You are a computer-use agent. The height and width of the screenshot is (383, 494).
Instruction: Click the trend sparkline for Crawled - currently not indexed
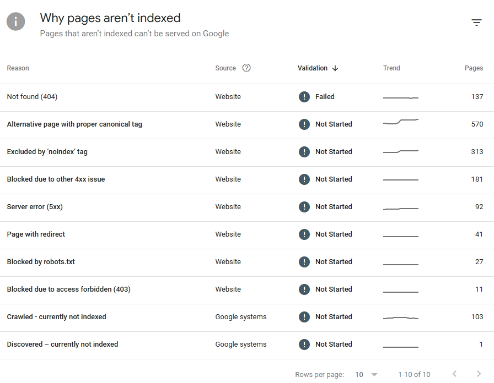401,318
